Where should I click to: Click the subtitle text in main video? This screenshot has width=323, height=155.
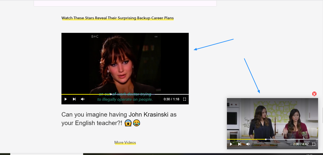(x=125, y=99)
